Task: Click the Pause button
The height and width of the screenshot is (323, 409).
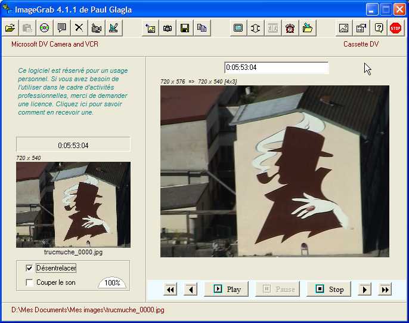Action: point(277,289)
